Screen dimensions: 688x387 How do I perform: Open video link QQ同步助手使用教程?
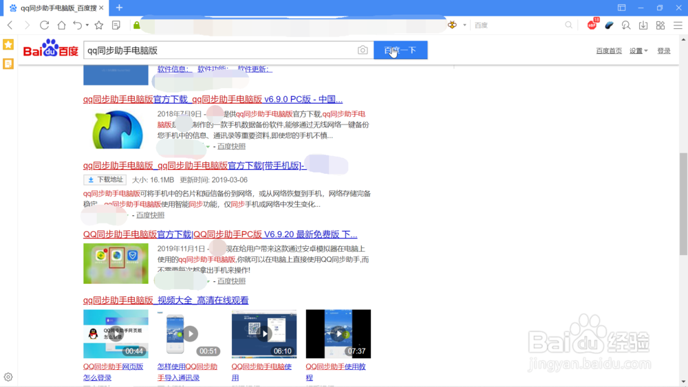click(336, 372)
